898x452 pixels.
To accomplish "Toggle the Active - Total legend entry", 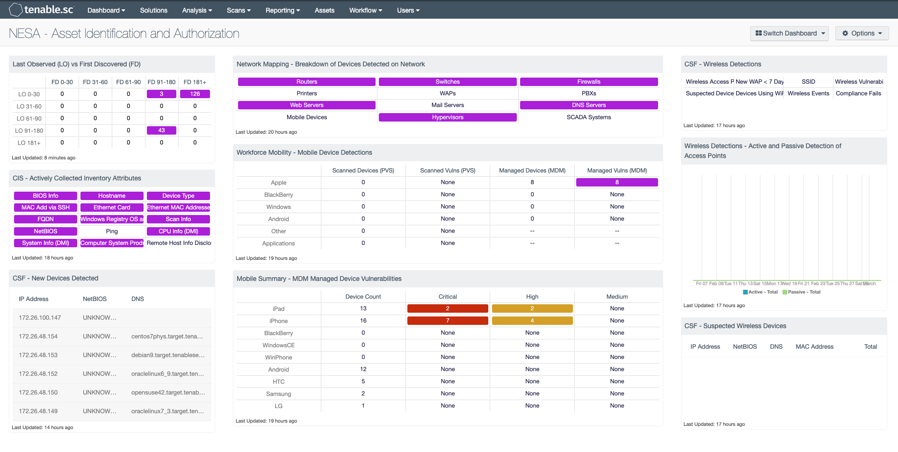I will 760,292.
